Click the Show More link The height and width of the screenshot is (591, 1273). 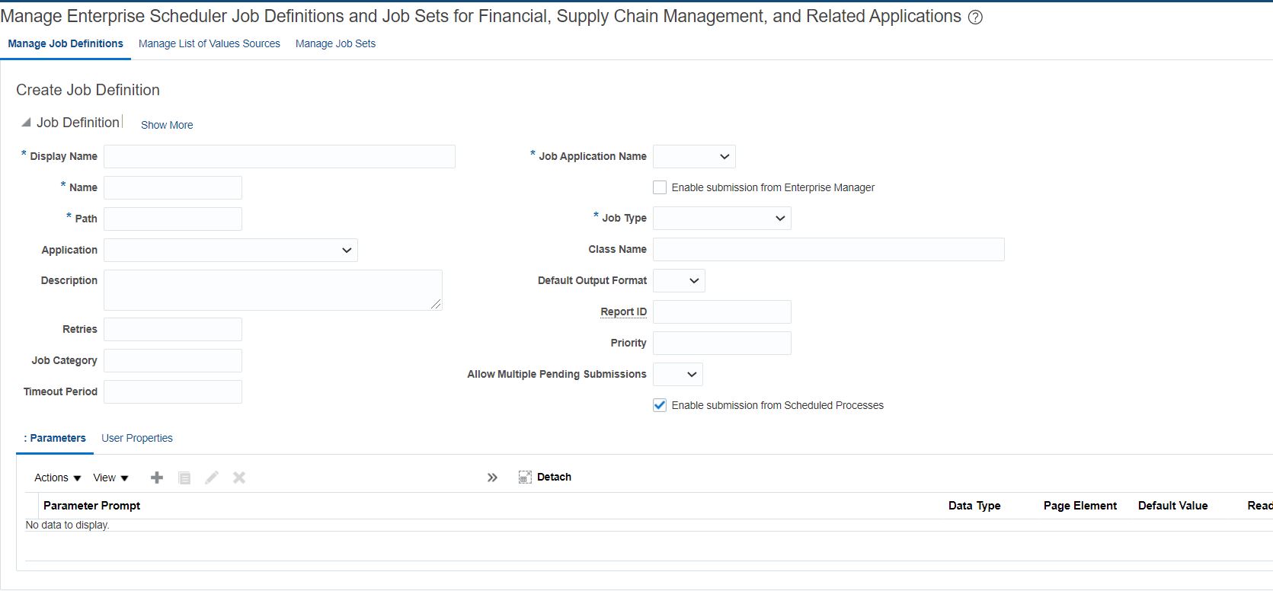tap(167, 125)
